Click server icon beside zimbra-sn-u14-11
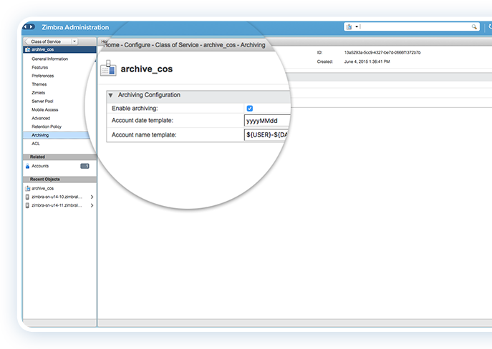 coord(27,205)
